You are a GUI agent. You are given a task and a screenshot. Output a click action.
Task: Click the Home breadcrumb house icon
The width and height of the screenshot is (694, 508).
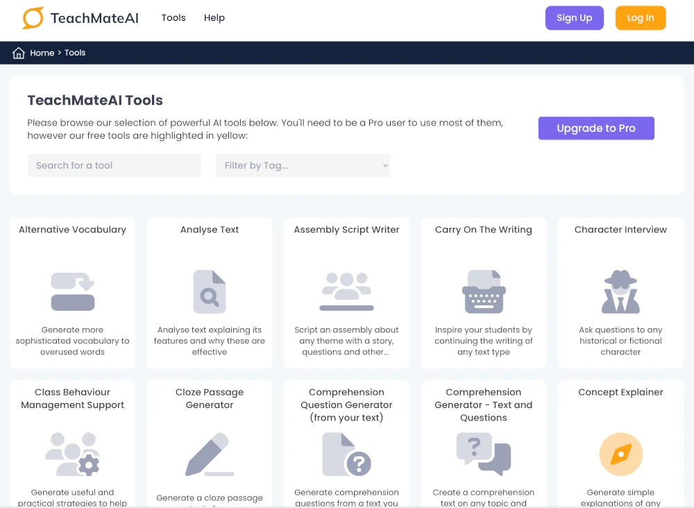pyautogui.click(x=18, y=52)
